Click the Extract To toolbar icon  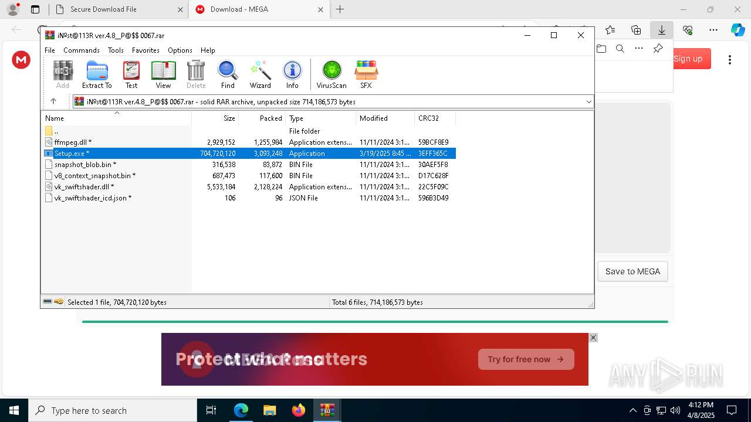pyautogui.click(x=97, y=74)
